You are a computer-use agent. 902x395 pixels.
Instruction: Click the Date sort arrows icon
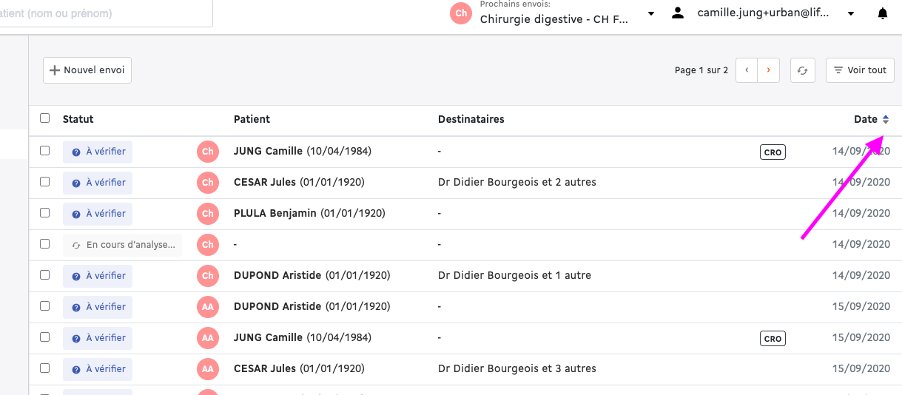[x=886, y=120]
